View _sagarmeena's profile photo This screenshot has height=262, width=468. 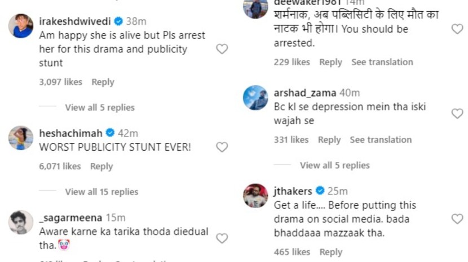click(21, 223)
